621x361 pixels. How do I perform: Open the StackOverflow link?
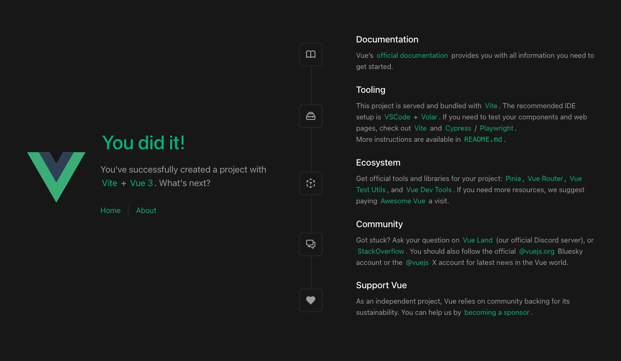tap(381, 251)
